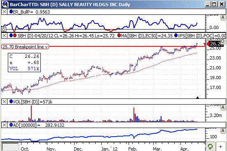This screenshot has height=151, width=227.
Task: Click the horizontal scrollbar thumb at bottom left
Action: [10, 147]
